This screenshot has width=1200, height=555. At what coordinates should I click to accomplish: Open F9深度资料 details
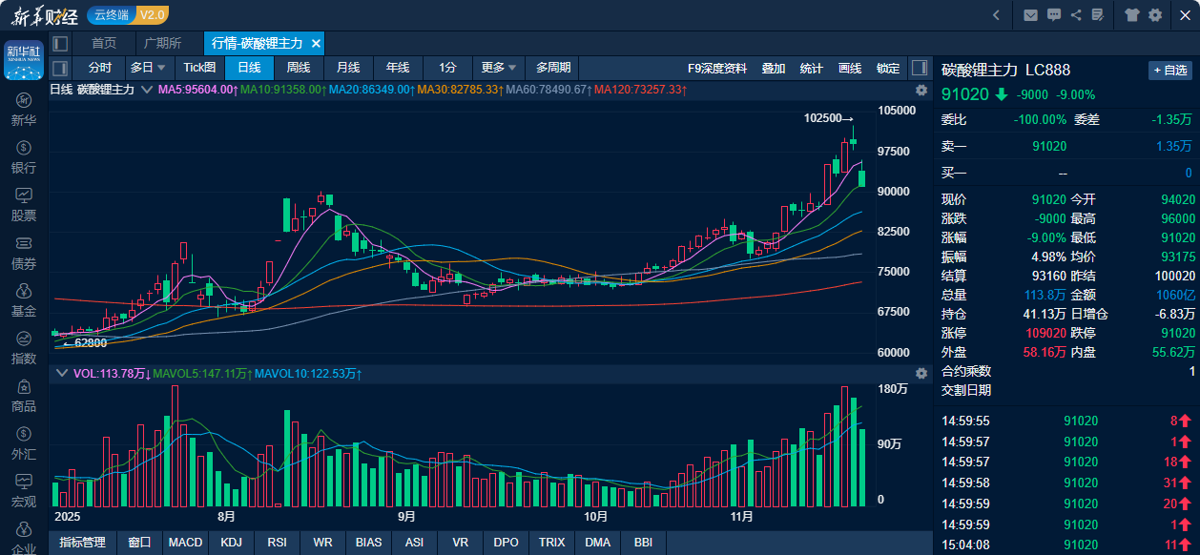pyautogui.click(x=717, y=68)
